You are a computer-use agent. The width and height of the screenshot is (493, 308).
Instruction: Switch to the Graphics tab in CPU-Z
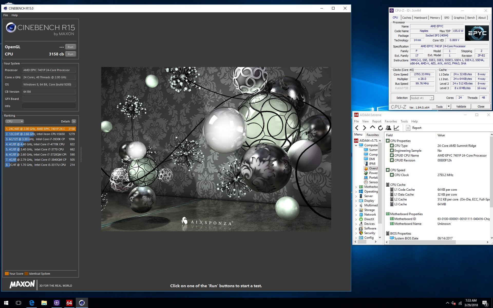point(459,18)
